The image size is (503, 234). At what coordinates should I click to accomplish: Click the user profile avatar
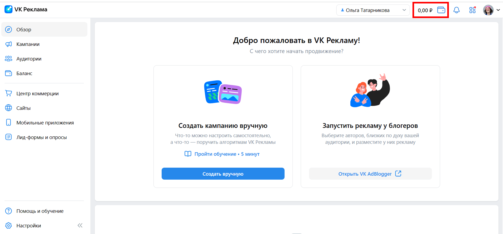tap(488, 10)
